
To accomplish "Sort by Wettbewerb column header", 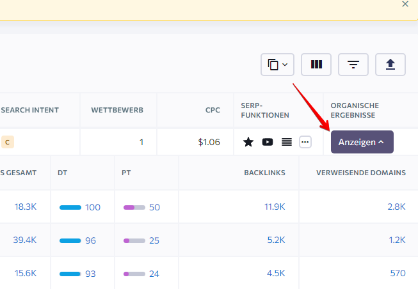I will 117,110.
